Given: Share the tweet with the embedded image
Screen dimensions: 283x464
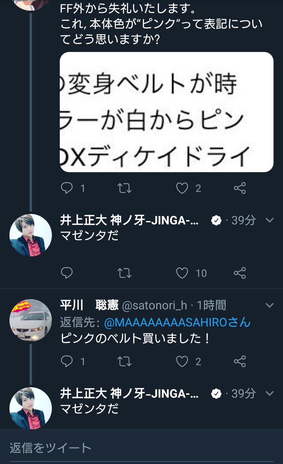Looking at the screenshot, I should tap(240, 188).
